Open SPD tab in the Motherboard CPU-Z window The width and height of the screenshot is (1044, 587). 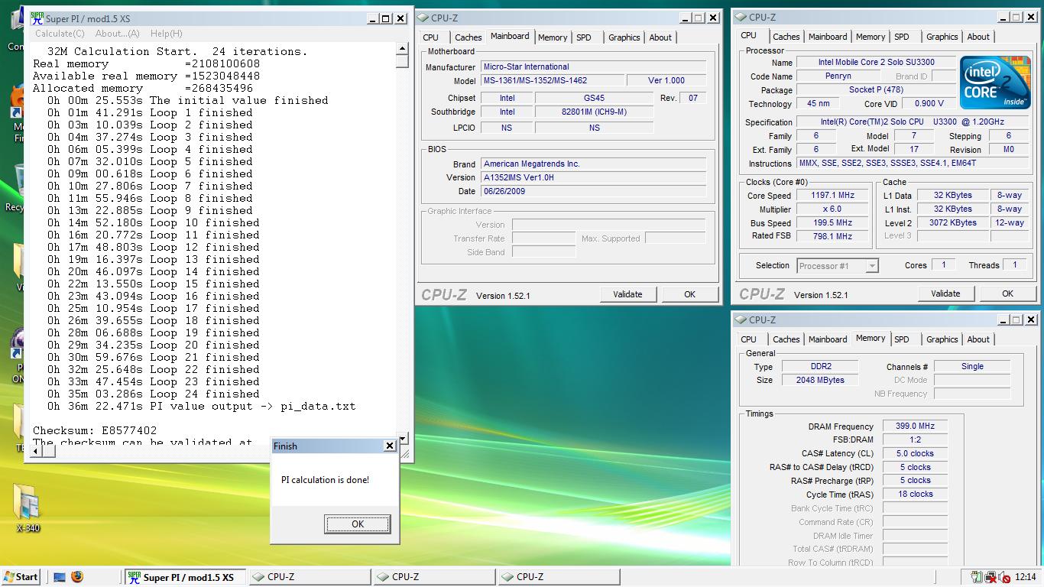coord(584,37)
